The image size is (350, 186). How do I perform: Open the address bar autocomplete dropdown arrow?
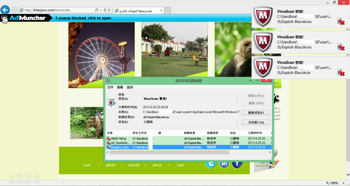pos(101,10)
